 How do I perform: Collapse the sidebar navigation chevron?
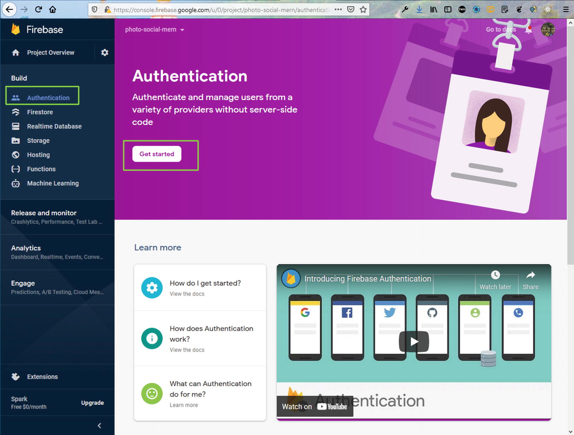coord(99,425)
